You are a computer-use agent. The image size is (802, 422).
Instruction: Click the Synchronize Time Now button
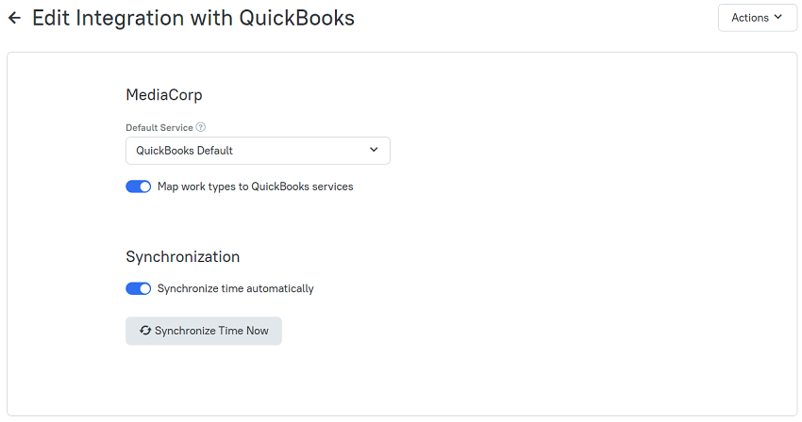coord(204,331)
